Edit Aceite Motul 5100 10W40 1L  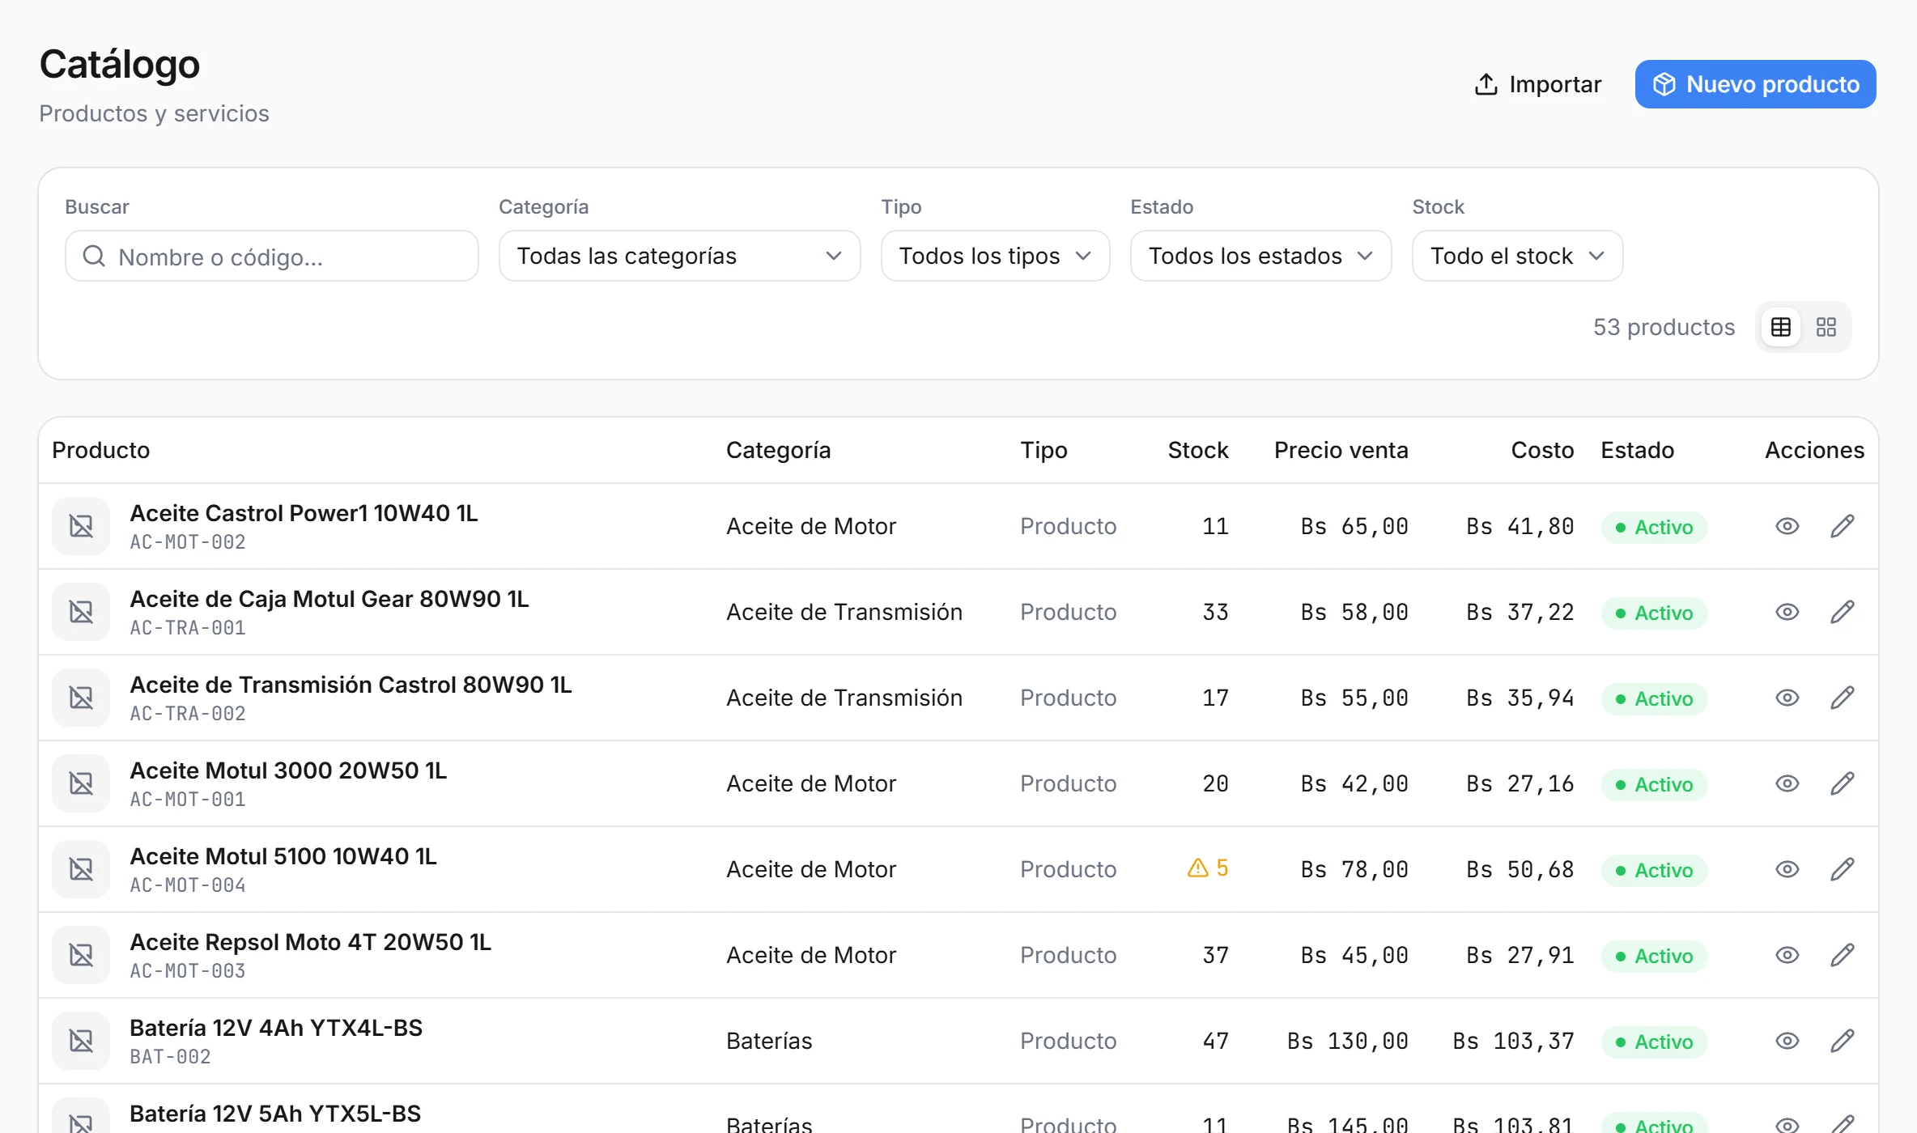coord(1843,869)
